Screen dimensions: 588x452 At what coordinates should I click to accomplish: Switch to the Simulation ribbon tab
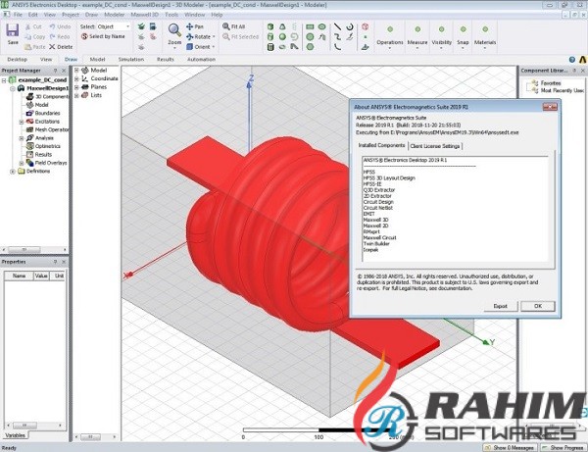coord(131,59)
